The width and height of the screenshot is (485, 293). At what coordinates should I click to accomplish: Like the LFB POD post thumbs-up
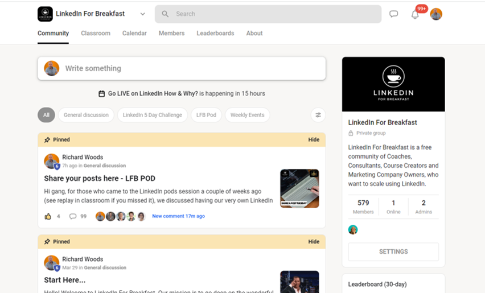(x=48, y=216)
